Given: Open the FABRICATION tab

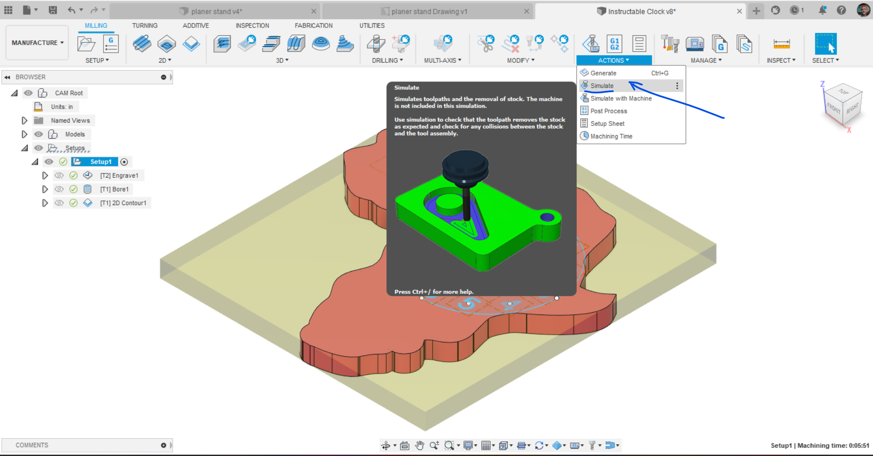Looking at the screenshot, I should pyautogui.click(x=314, y=26).
